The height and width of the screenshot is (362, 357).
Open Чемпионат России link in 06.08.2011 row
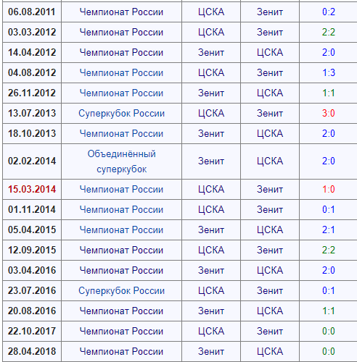tap(121, 12)
